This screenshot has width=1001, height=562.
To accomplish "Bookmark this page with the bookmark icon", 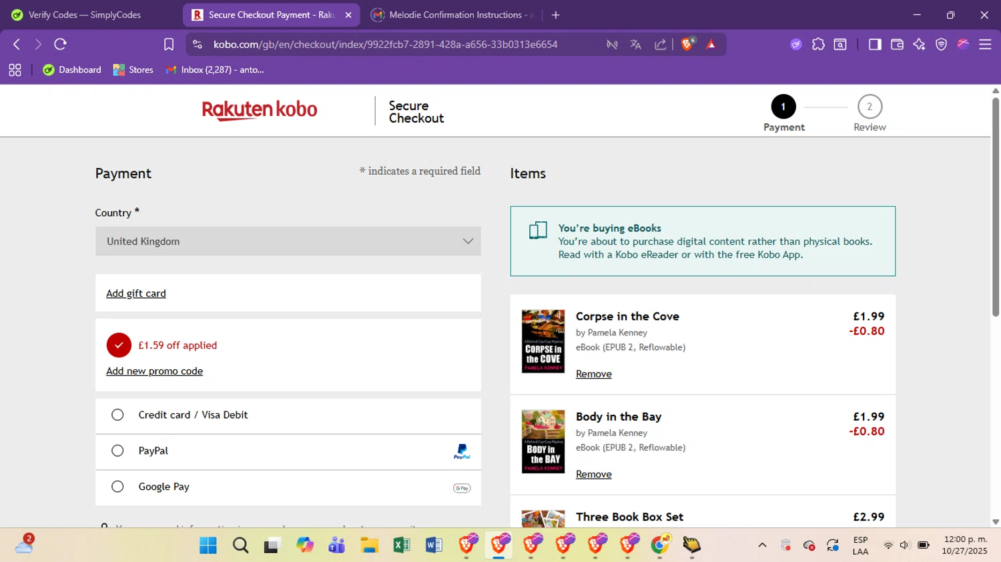I will point(169,45).
